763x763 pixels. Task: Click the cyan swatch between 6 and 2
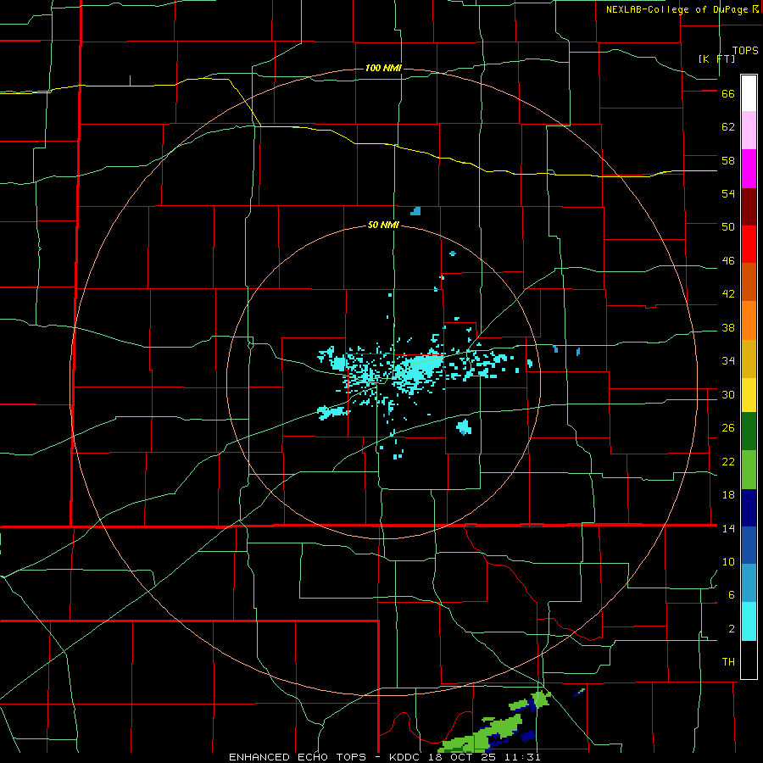(749, 621)
